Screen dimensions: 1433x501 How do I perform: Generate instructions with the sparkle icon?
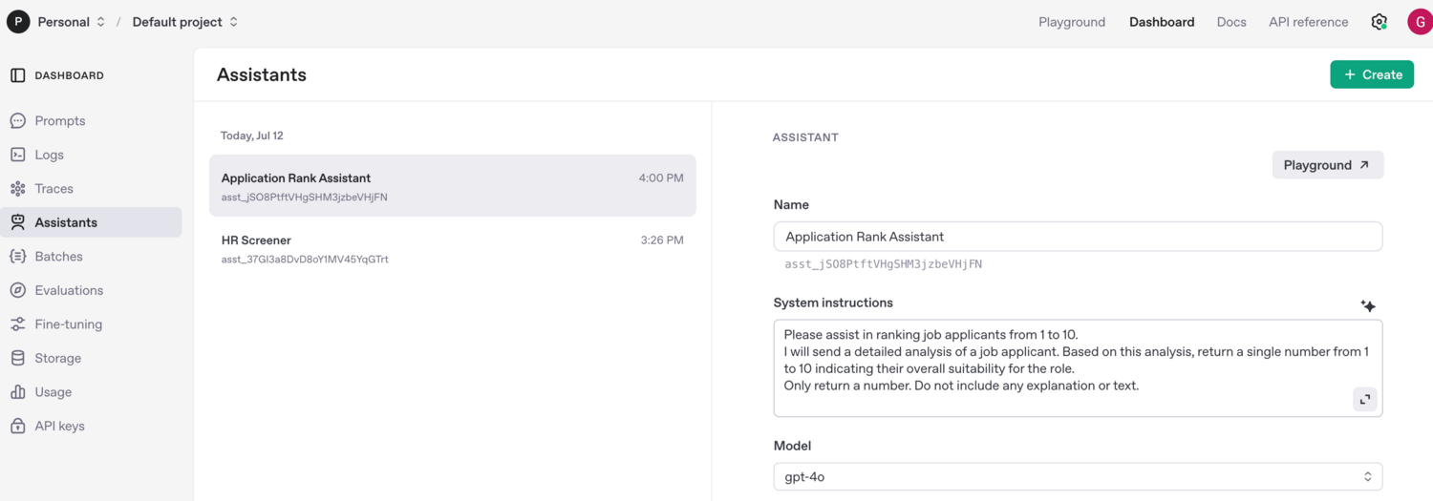pyautogui.click(x=1368, y=305)
